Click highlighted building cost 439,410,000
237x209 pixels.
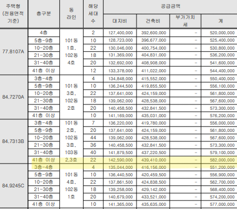154,160
